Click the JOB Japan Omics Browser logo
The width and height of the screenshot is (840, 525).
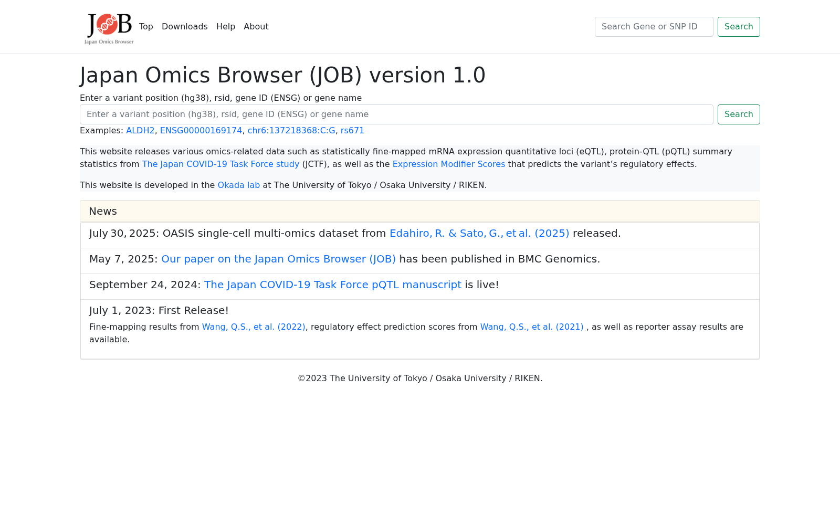[x=109, y=28]
